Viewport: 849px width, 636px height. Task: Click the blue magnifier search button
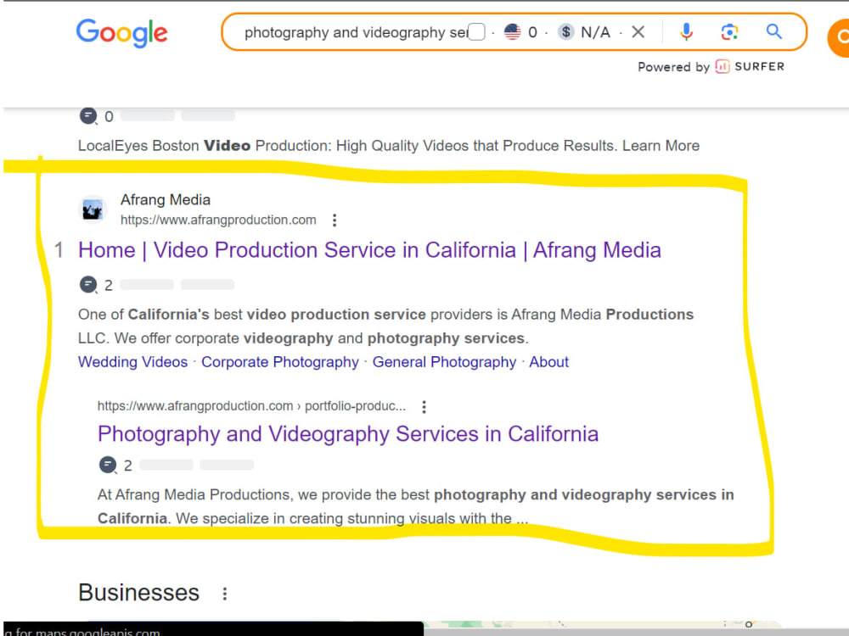point(773,31)
